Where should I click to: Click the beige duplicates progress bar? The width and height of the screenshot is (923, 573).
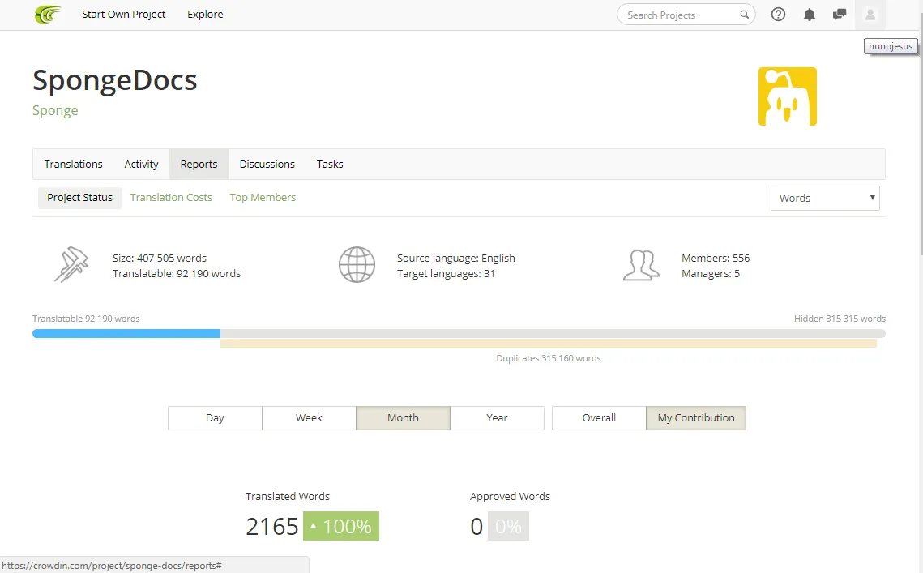pyautogui.click(x=549, y=344)
